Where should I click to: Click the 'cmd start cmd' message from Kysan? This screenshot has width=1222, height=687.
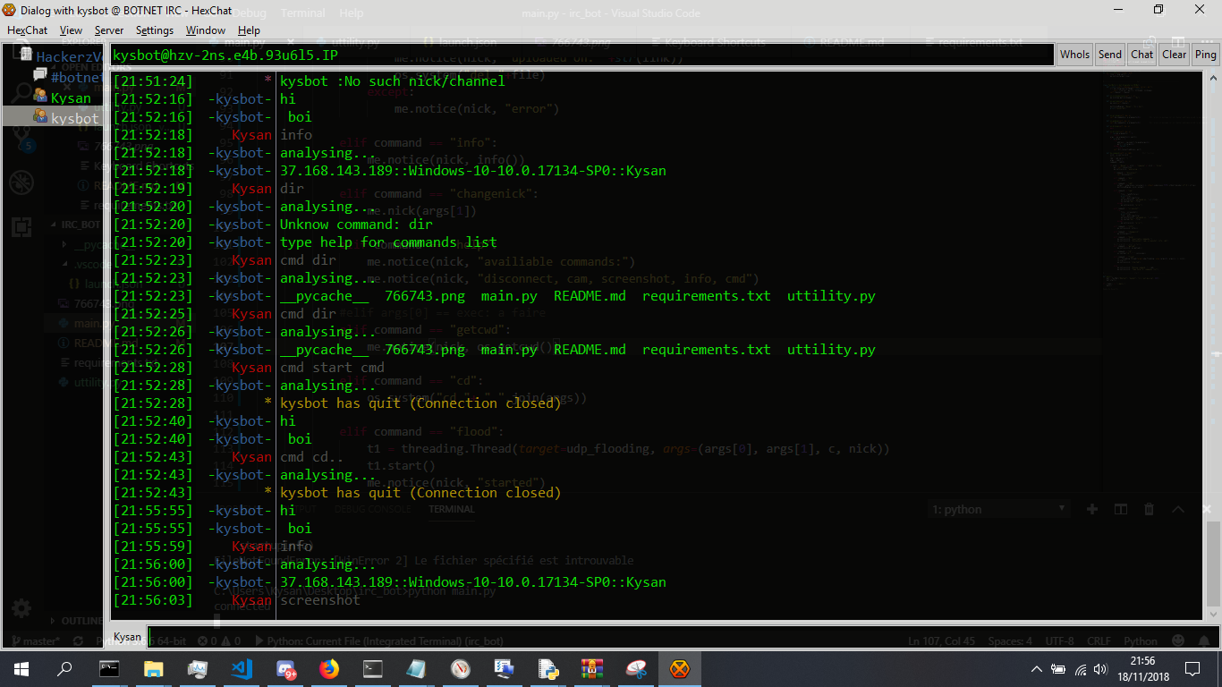(332, 368)
